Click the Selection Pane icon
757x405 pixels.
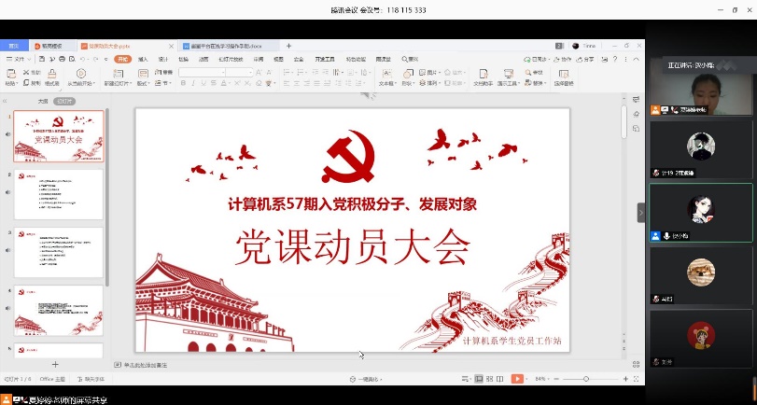click(x=564, y=74)
